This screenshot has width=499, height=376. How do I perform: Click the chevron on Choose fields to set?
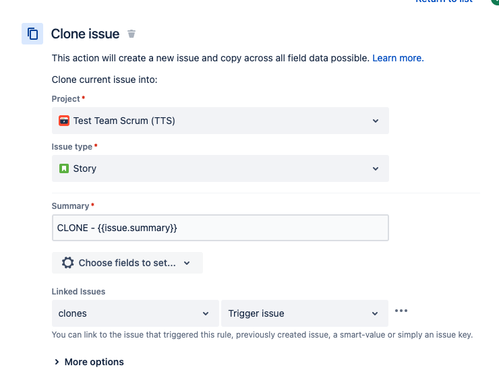[x=187, y=263]
